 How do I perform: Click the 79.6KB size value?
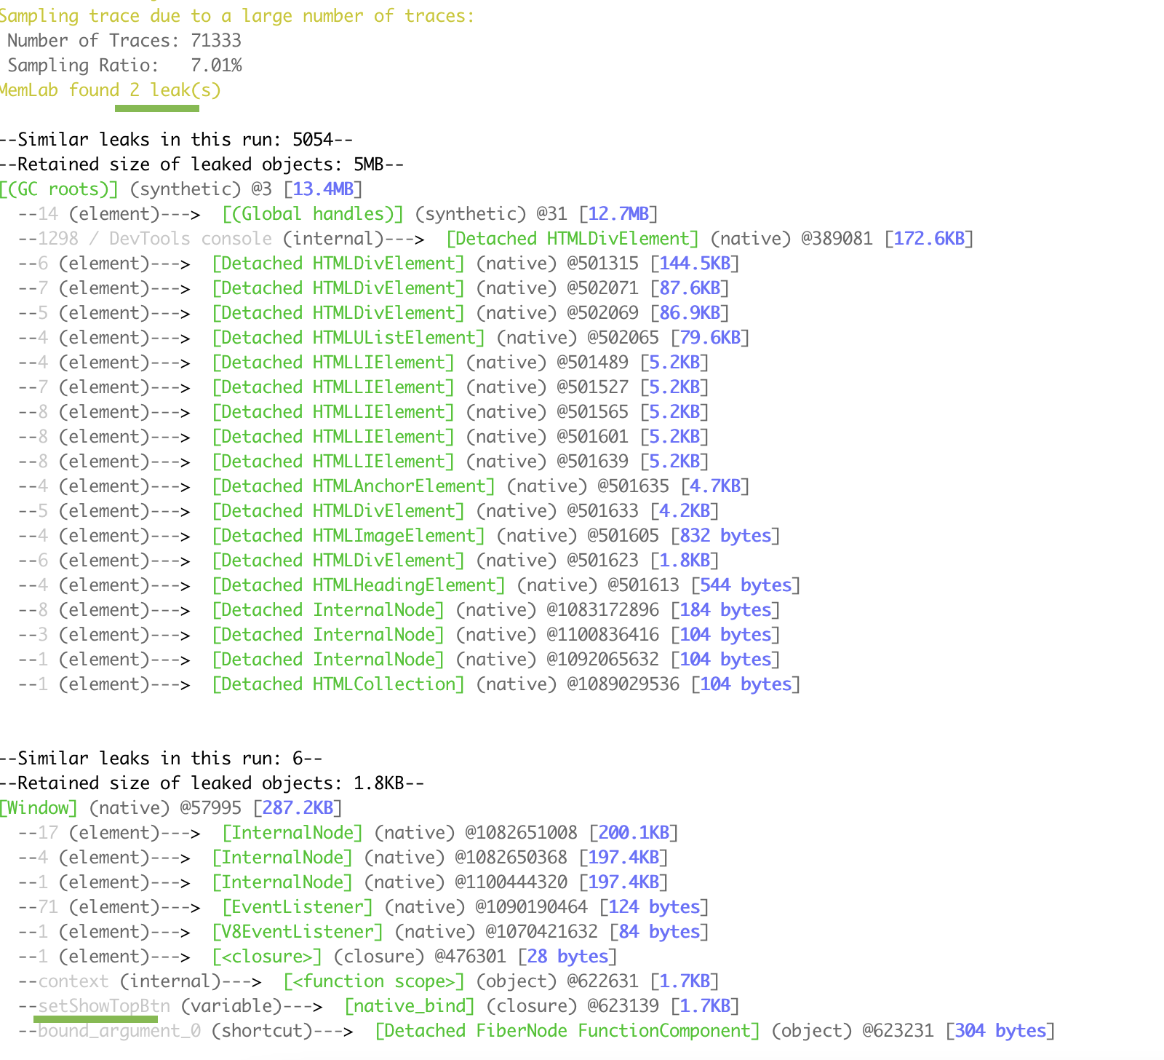coord(710,338)
